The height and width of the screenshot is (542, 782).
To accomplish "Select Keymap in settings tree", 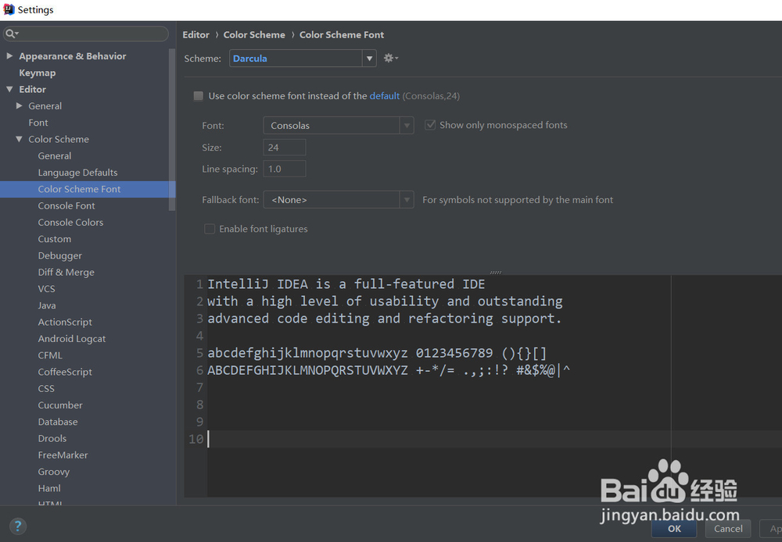I will click(38, 73).
